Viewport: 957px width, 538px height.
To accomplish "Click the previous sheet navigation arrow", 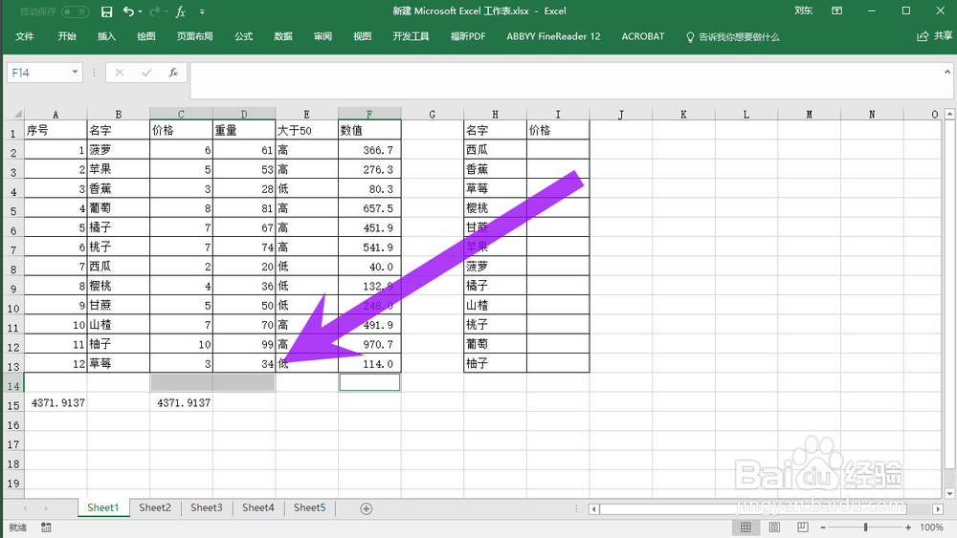I will (25, 508).
